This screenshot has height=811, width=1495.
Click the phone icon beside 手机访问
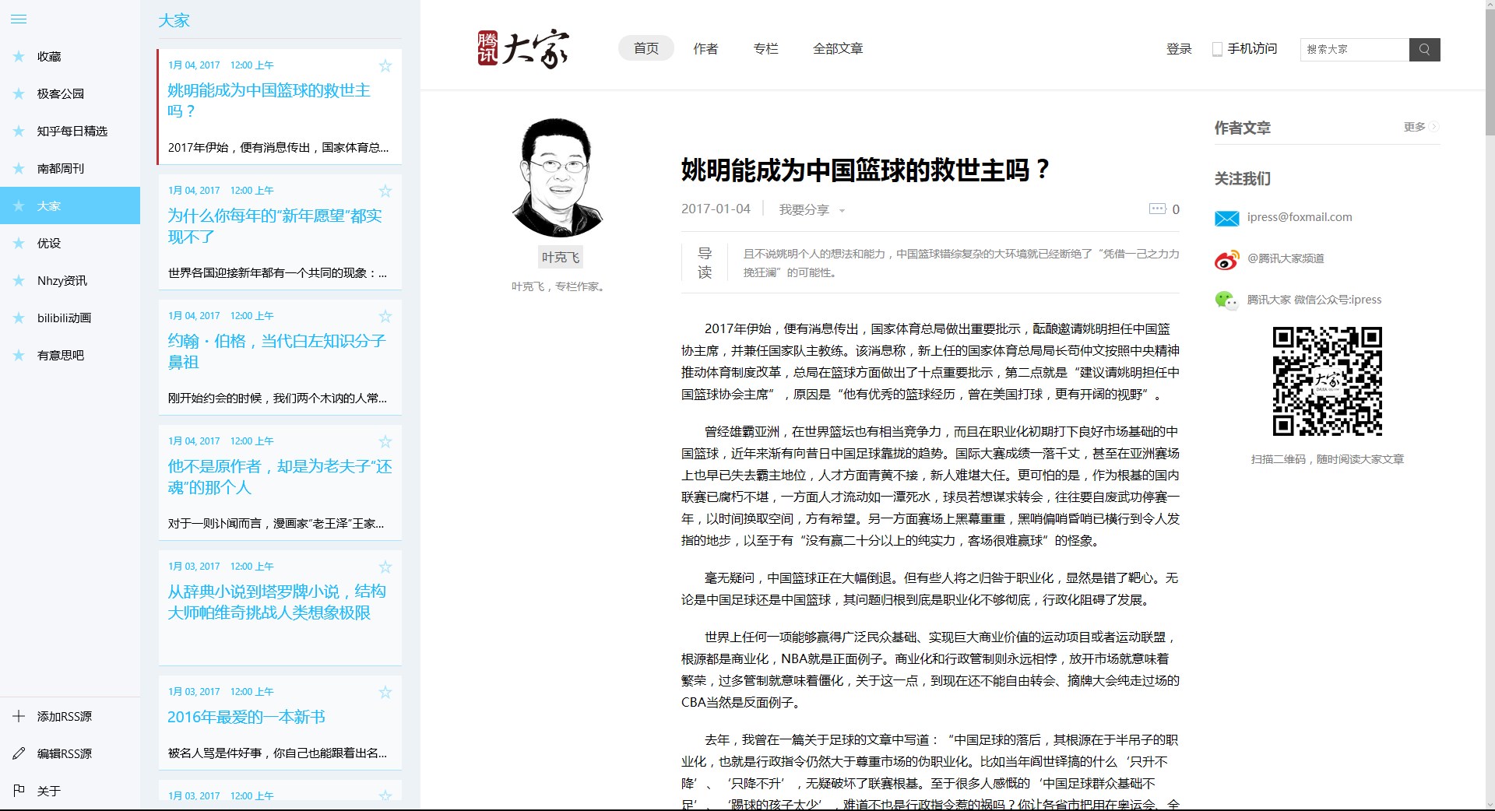pyautogui.click(x=1217, y=49)
